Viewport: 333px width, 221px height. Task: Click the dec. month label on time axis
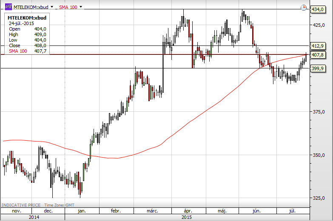(48, 211)
